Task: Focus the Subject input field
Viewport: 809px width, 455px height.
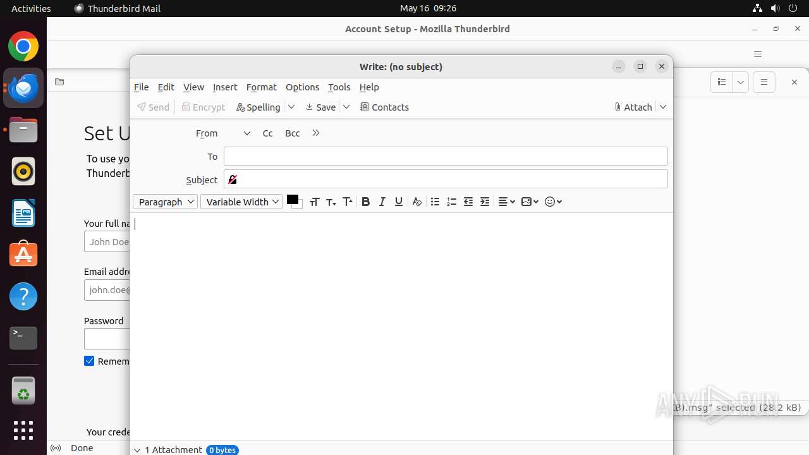Action: (446, 179)
